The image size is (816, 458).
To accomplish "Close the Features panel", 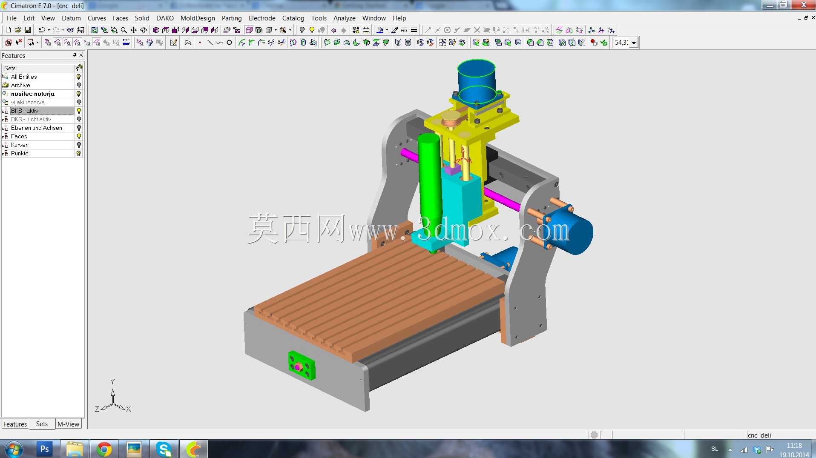I will click(81, 55).
